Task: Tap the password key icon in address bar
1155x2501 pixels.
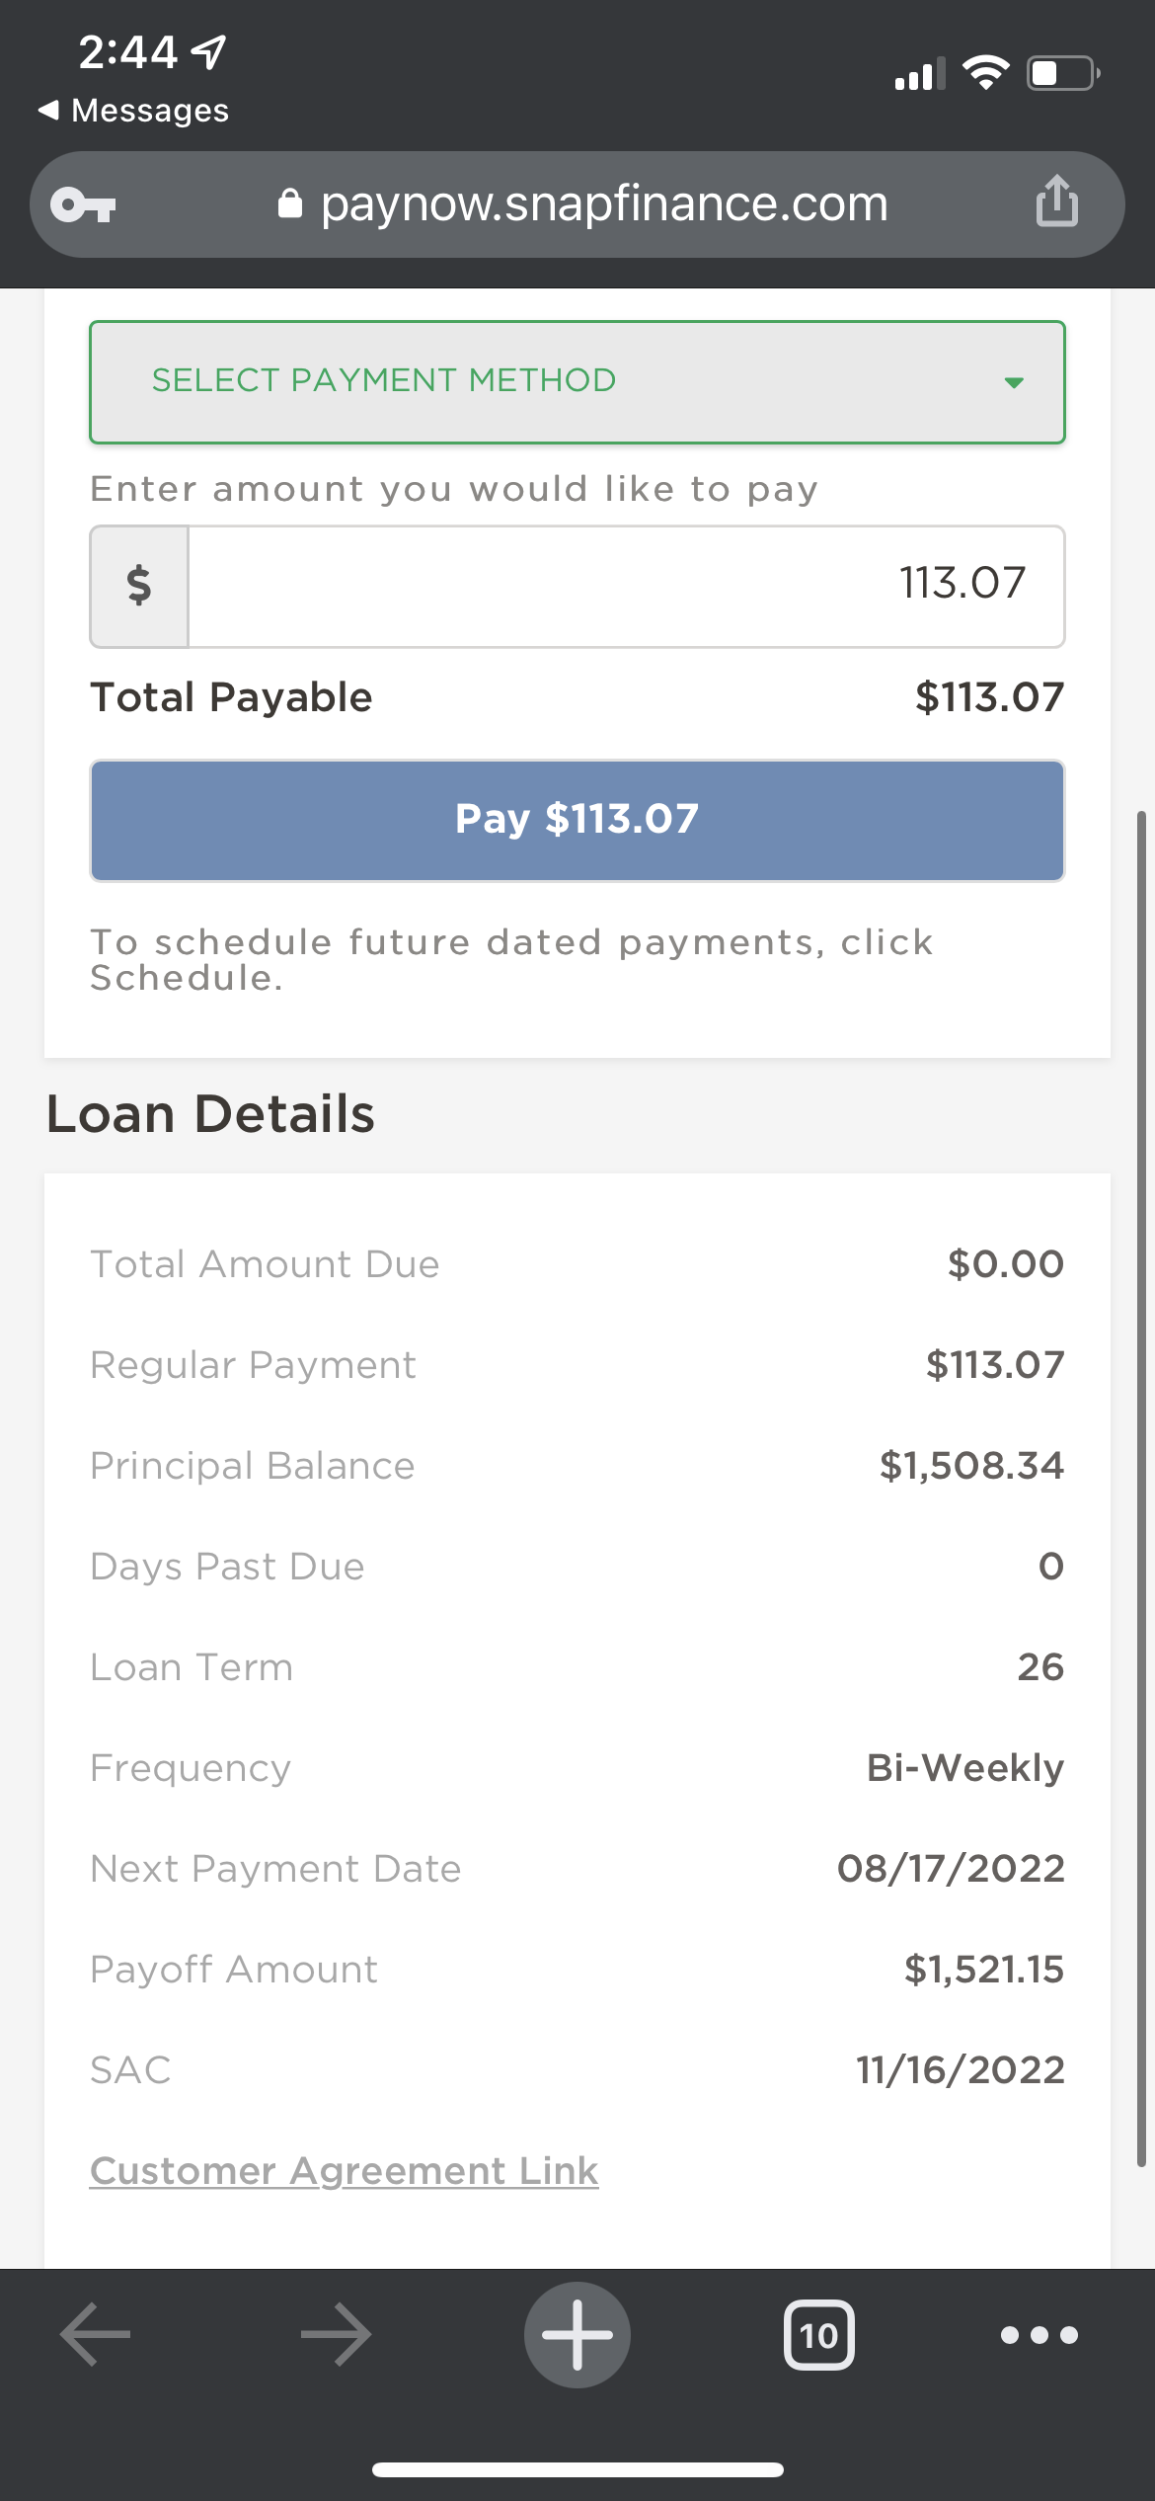Action: [x=84, y=205]
